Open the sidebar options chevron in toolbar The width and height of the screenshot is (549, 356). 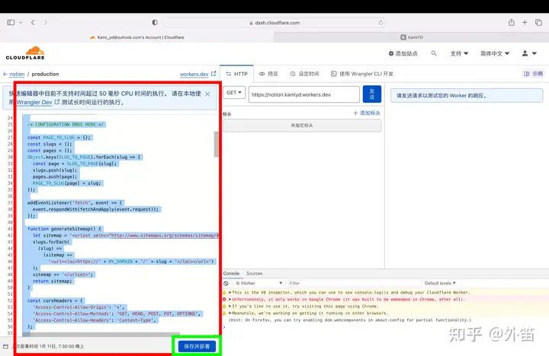(x=21, y=23)
